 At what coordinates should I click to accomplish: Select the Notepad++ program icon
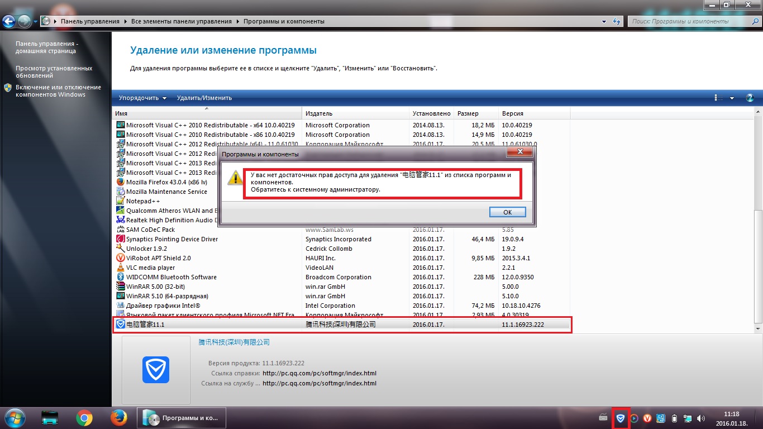point(120,201)
